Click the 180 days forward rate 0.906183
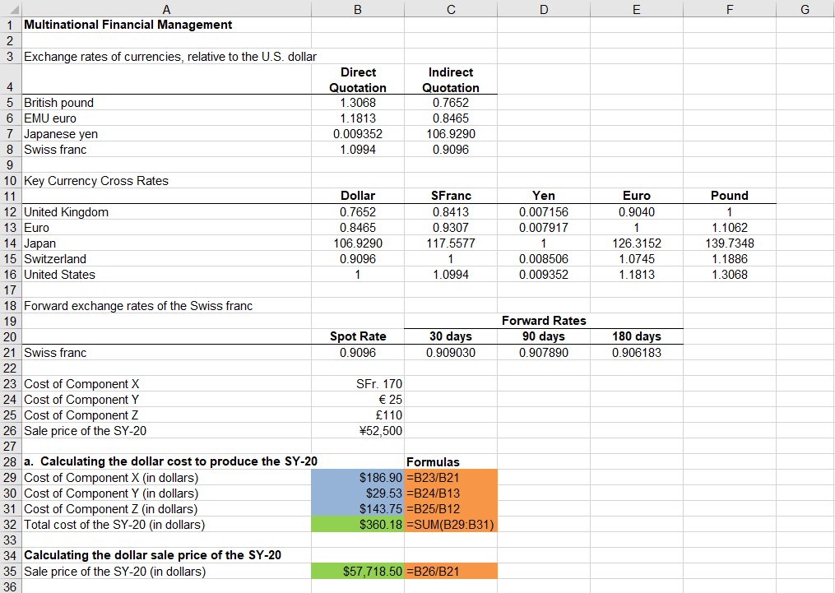835x593 pixels. click(x=637, y=353)
